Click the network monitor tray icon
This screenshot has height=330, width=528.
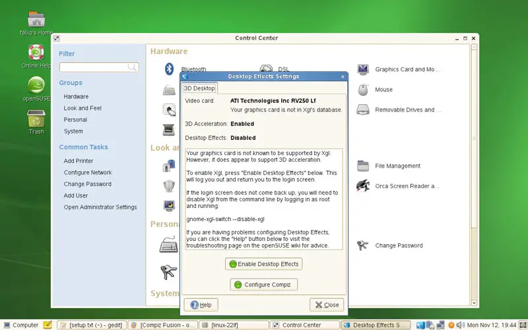440,325
